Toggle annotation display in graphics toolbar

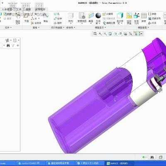click(136, 34)
